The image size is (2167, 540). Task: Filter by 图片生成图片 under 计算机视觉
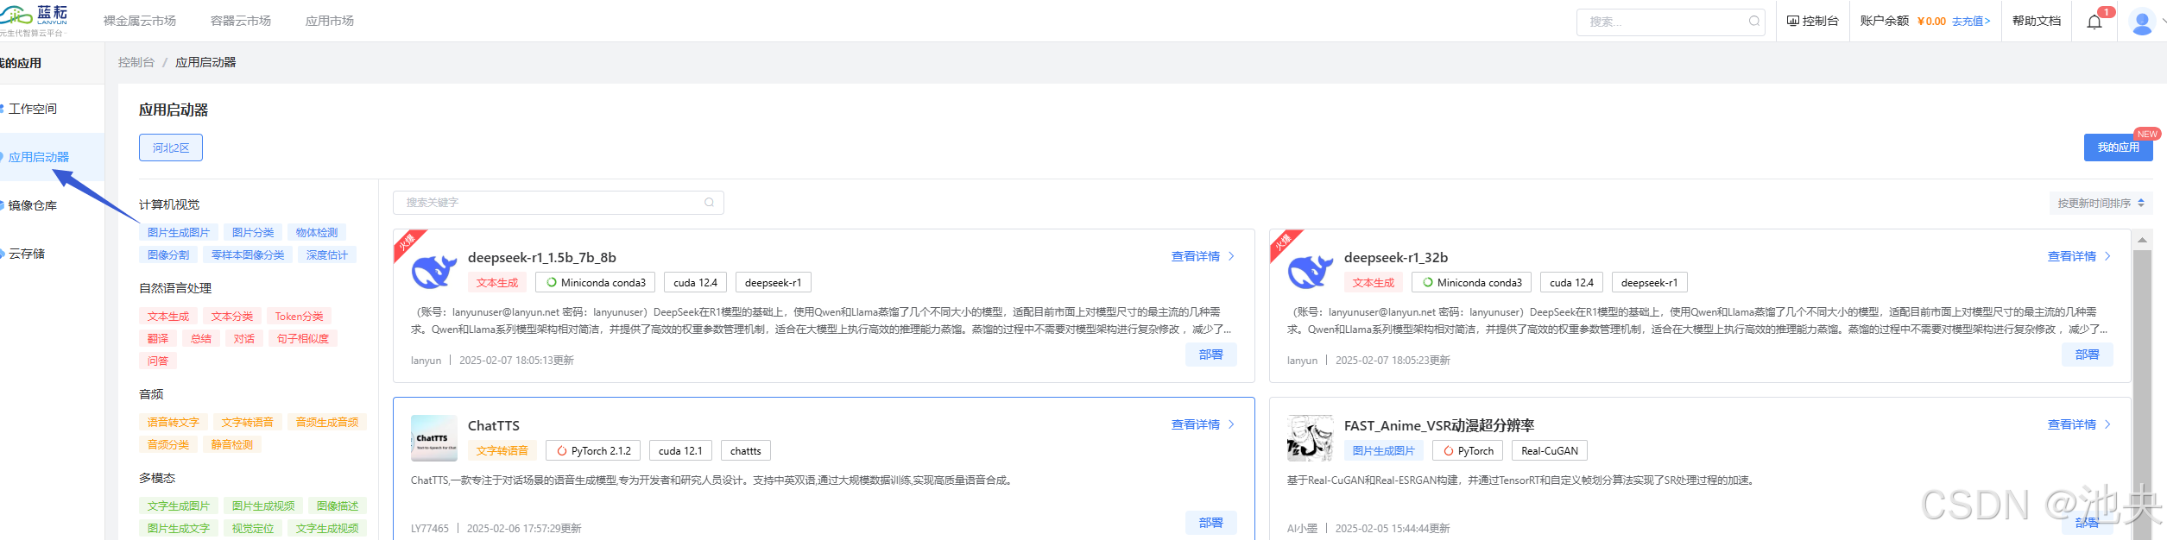(179, 233)
